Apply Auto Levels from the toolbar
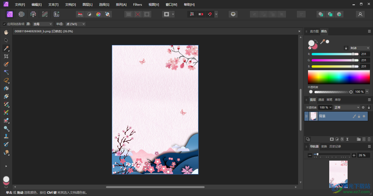 pyautogui.click(x=80, y=14)
